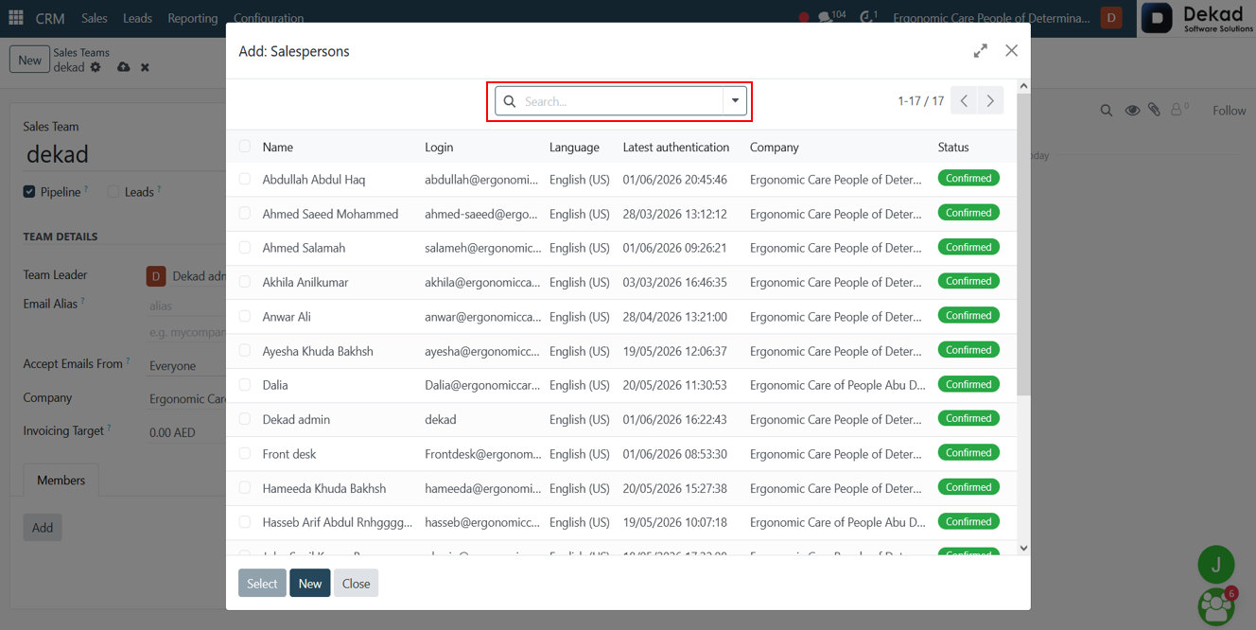Expand the dialog to full screen

click(x=981, y=51)
